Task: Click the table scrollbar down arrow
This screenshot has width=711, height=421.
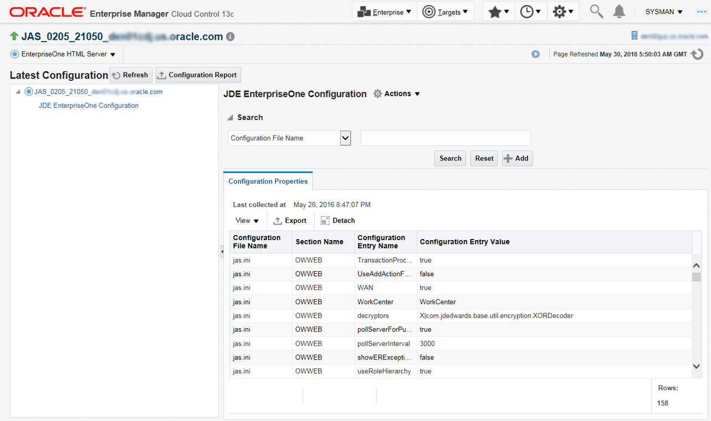Action: pyautogui.click(x=697, y=366)
